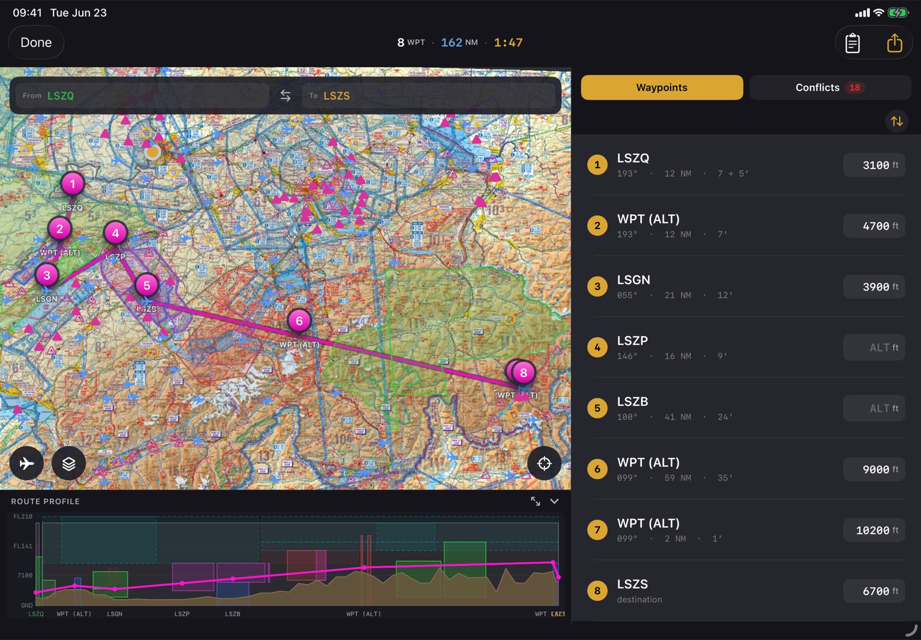
Task: Click route time 1:47
Action: pos(508,43)
